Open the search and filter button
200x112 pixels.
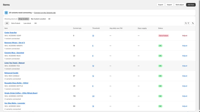click(187, 23)
